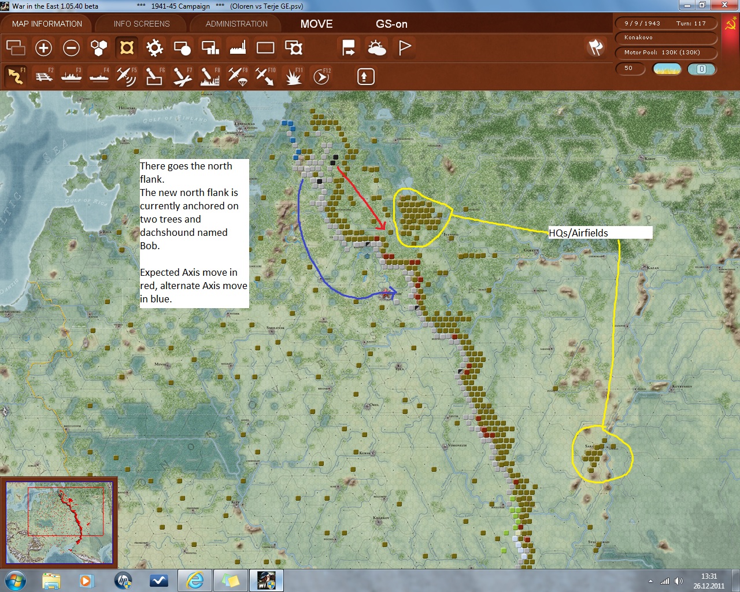Open Windows Start menu
This screenshot has height=592, width=740.
tap(16, 580)
